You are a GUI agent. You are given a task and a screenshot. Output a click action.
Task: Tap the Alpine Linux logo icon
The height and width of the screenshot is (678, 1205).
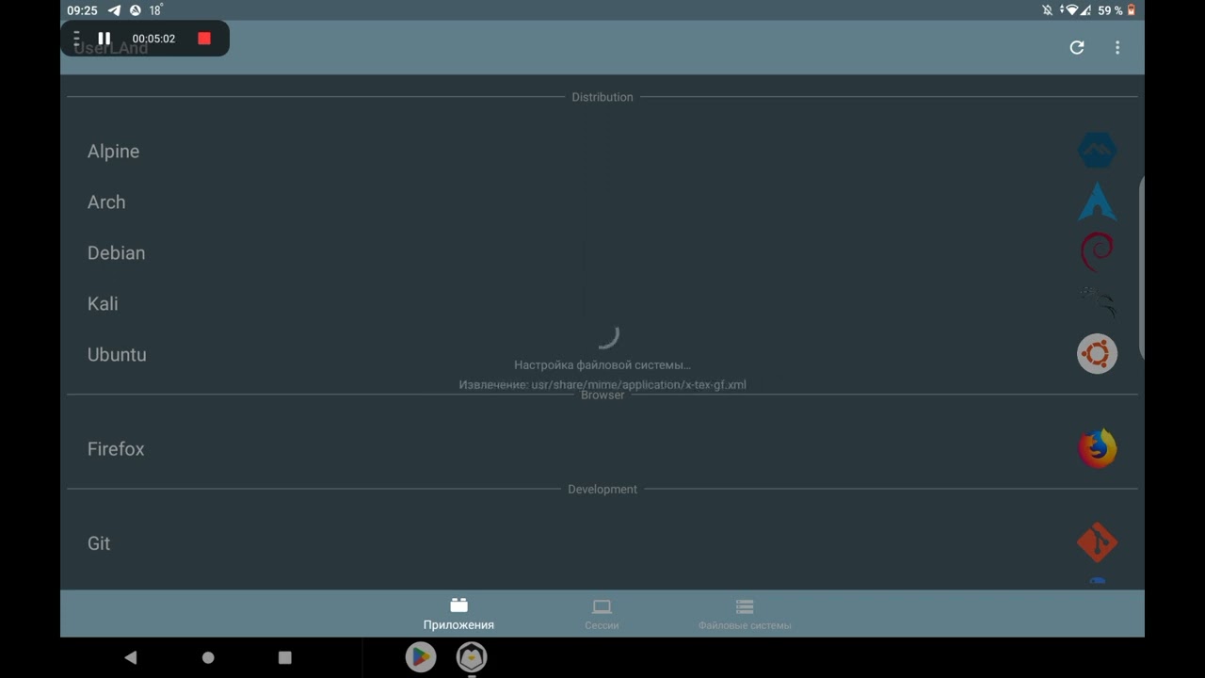coord(1097,151)
